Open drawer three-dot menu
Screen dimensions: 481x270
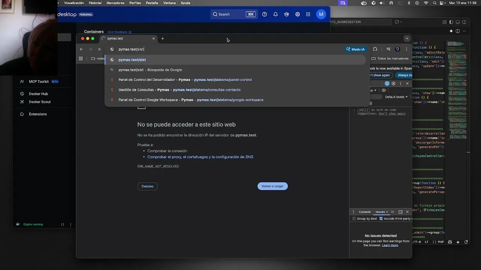tap(353, 212)
